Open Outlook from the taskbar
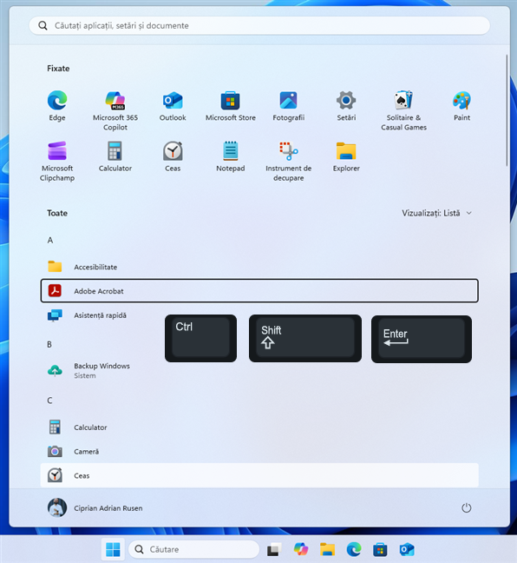Image resolution: width=517 pixels, height=563 pixels. [407, 549]
